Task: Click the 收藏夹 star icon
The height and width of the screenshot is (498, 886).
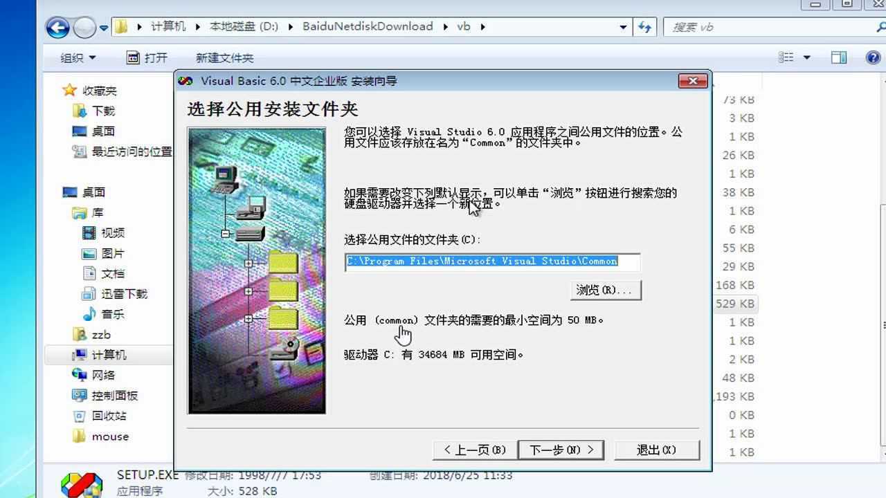Action: coord(69,90)
